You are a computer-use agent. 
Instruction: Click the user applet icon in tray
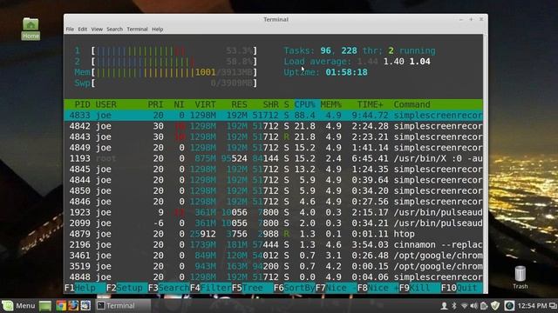[444, 305]
